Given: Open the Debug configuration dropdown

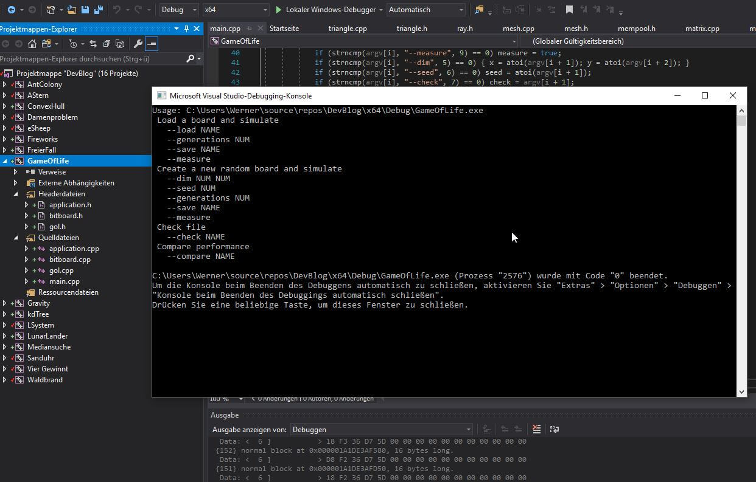Looking at the screenshot, I should (x=179, y=10).
